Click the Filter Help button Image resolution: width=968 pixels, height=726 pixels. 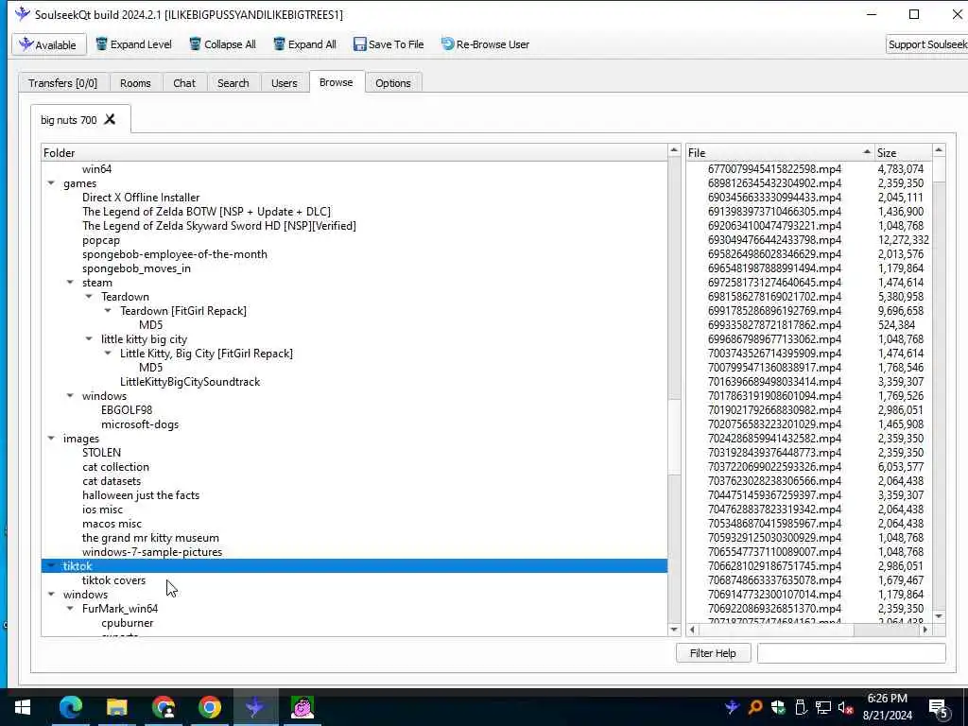coord(713,653)
